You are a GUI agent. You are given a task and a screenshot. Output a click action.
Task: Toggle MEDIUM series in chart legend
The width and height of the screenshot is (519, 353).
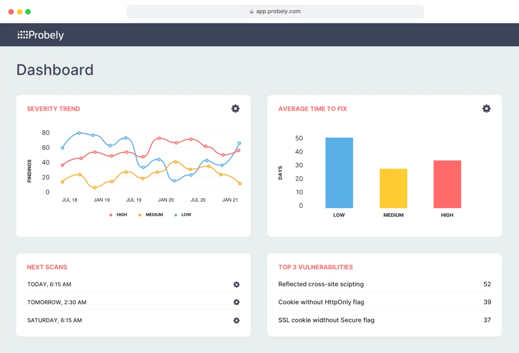click(151, 215)
